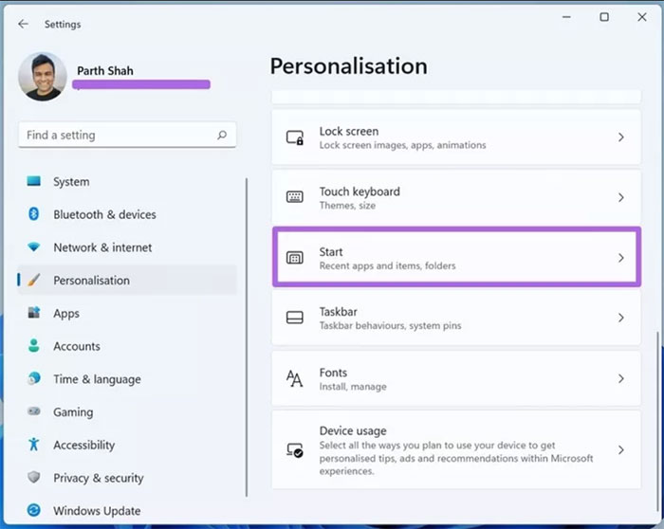Click the Apps icon in sidebar
Image resolution: width=664 pixels, height=529 pixels.
tap(34, 313)
